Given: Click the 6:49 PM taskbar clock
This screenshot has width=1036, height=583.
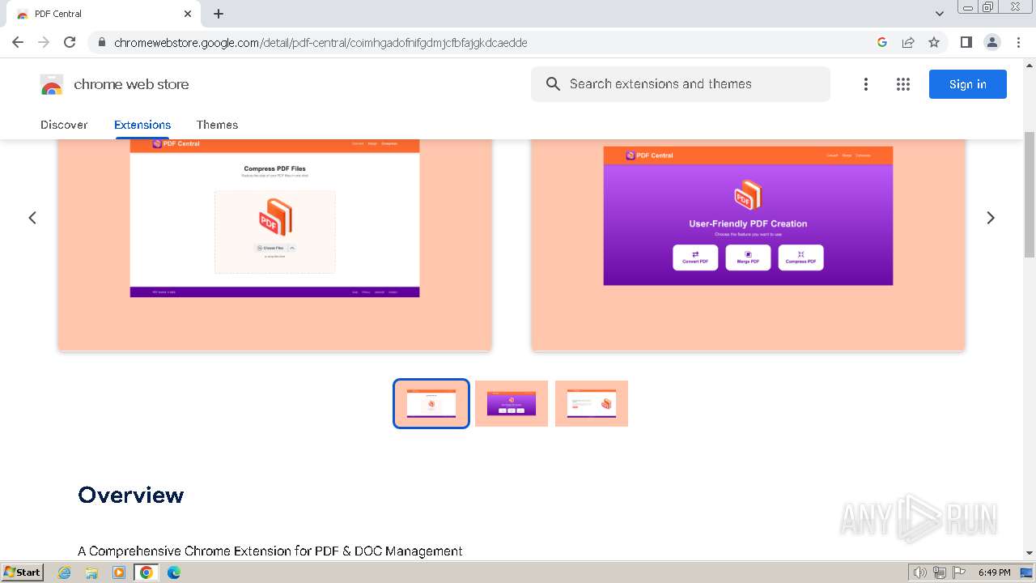Looking at the screenshot, I should (x=994, y=572).
